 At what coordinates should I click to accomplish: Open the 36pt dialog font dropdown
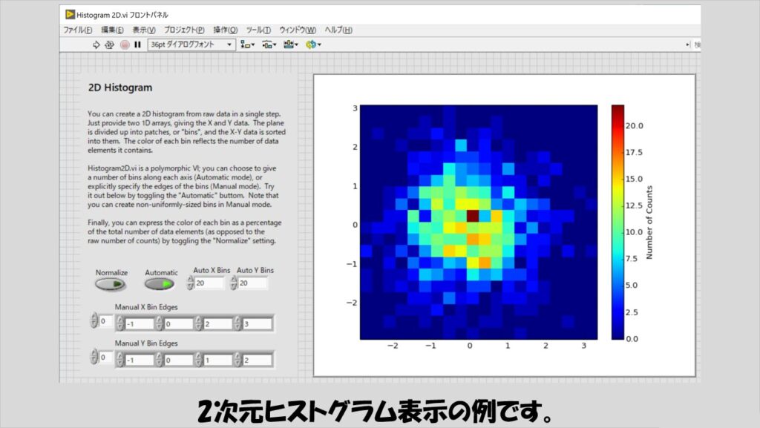coord(191,45)
